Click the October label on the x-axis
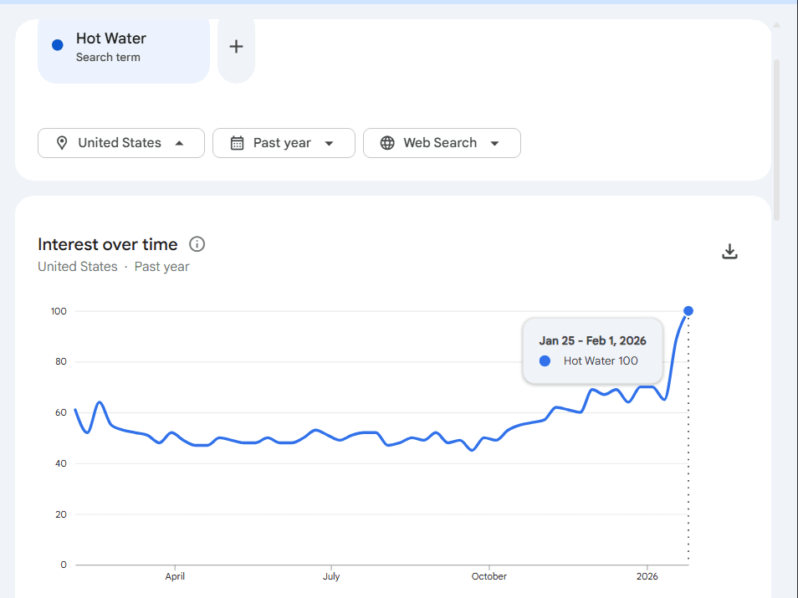Viewport: 798px width, 598px height. point(489,576)
